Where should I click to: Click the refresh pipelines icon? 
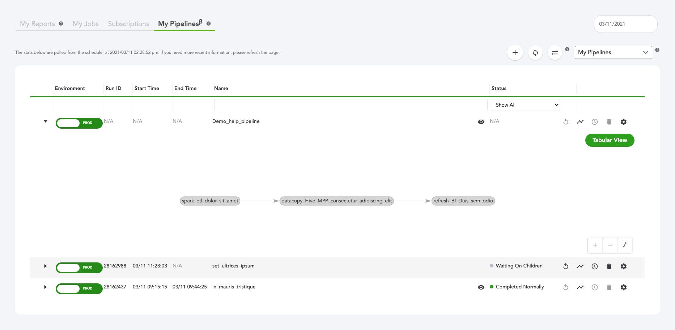(535, 52)
